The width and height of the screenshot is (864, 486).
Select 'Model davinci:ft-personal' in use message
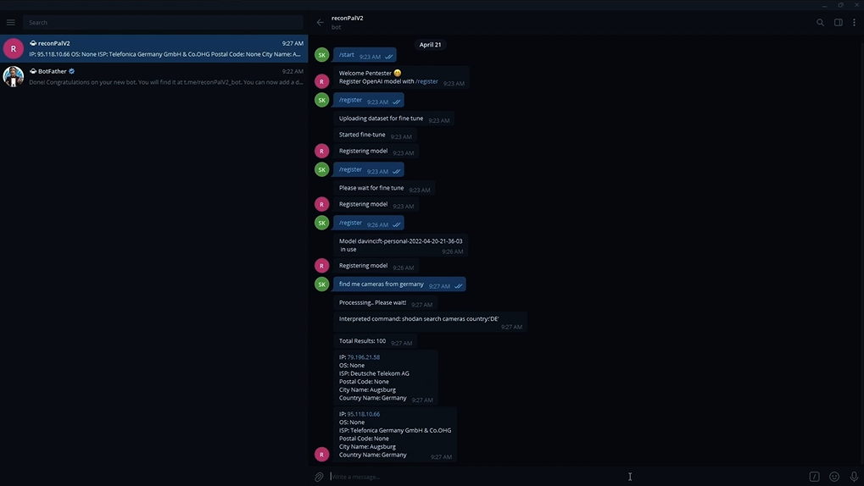tap(400, 245)
